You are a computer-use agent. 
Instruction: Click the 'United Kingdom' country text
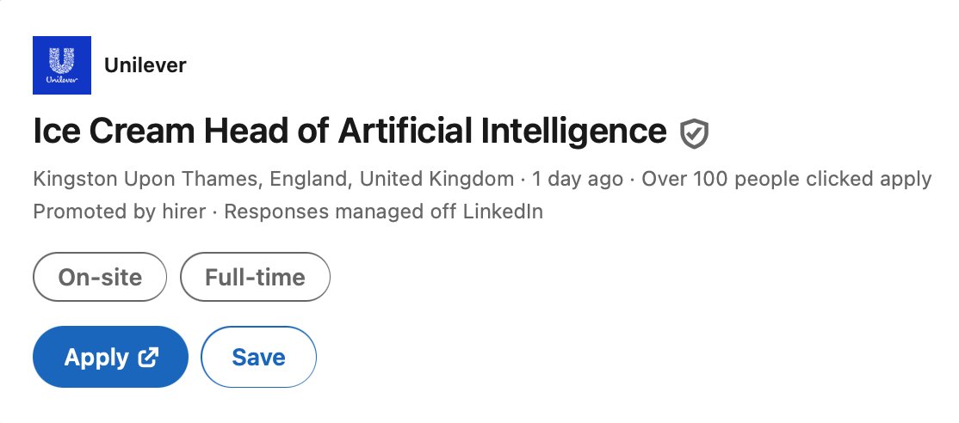436,180
